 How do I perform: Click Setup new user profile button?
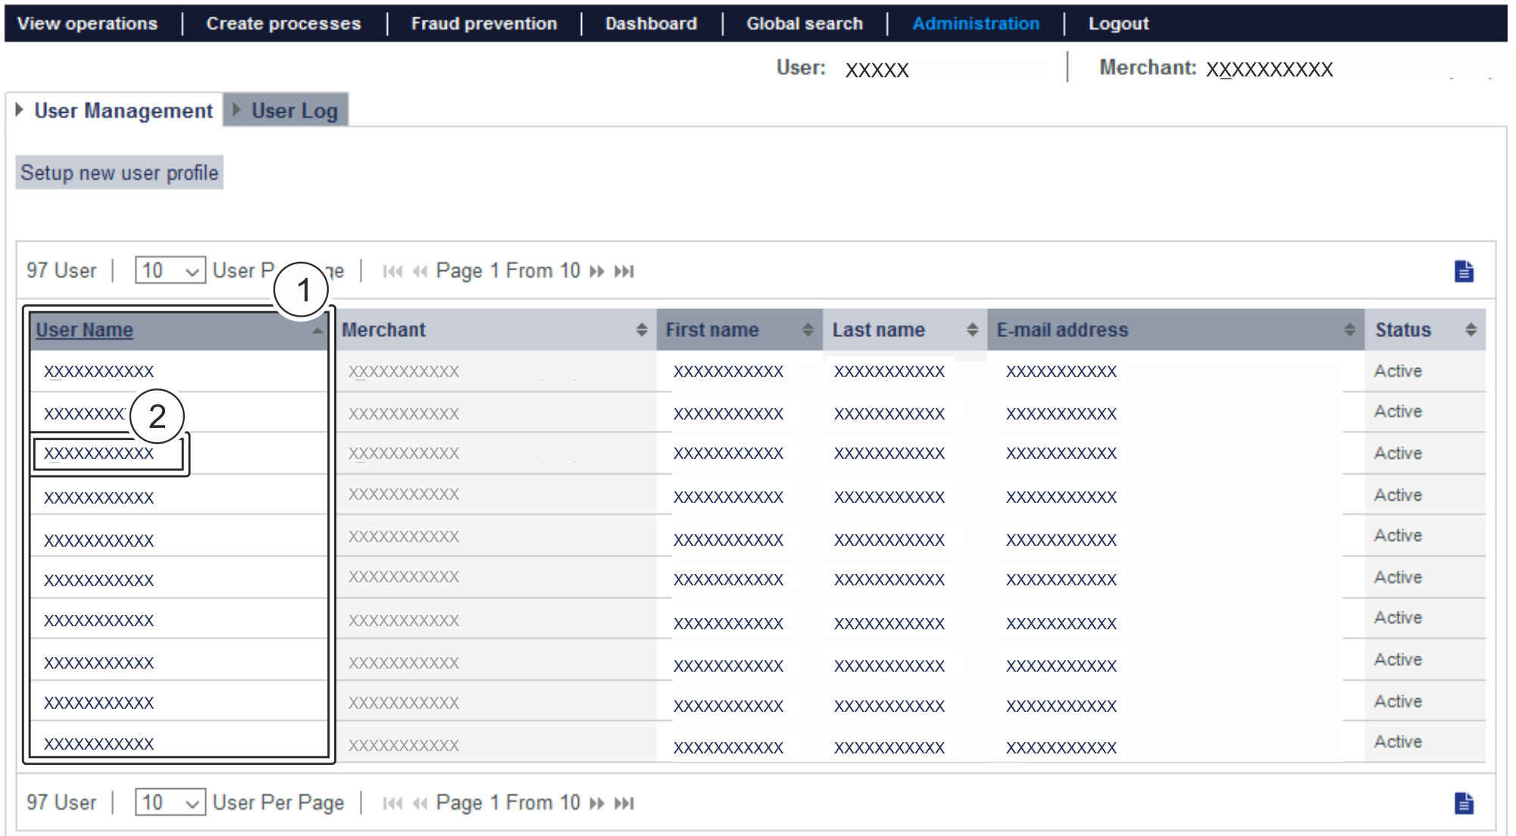[x=119, y=173]
